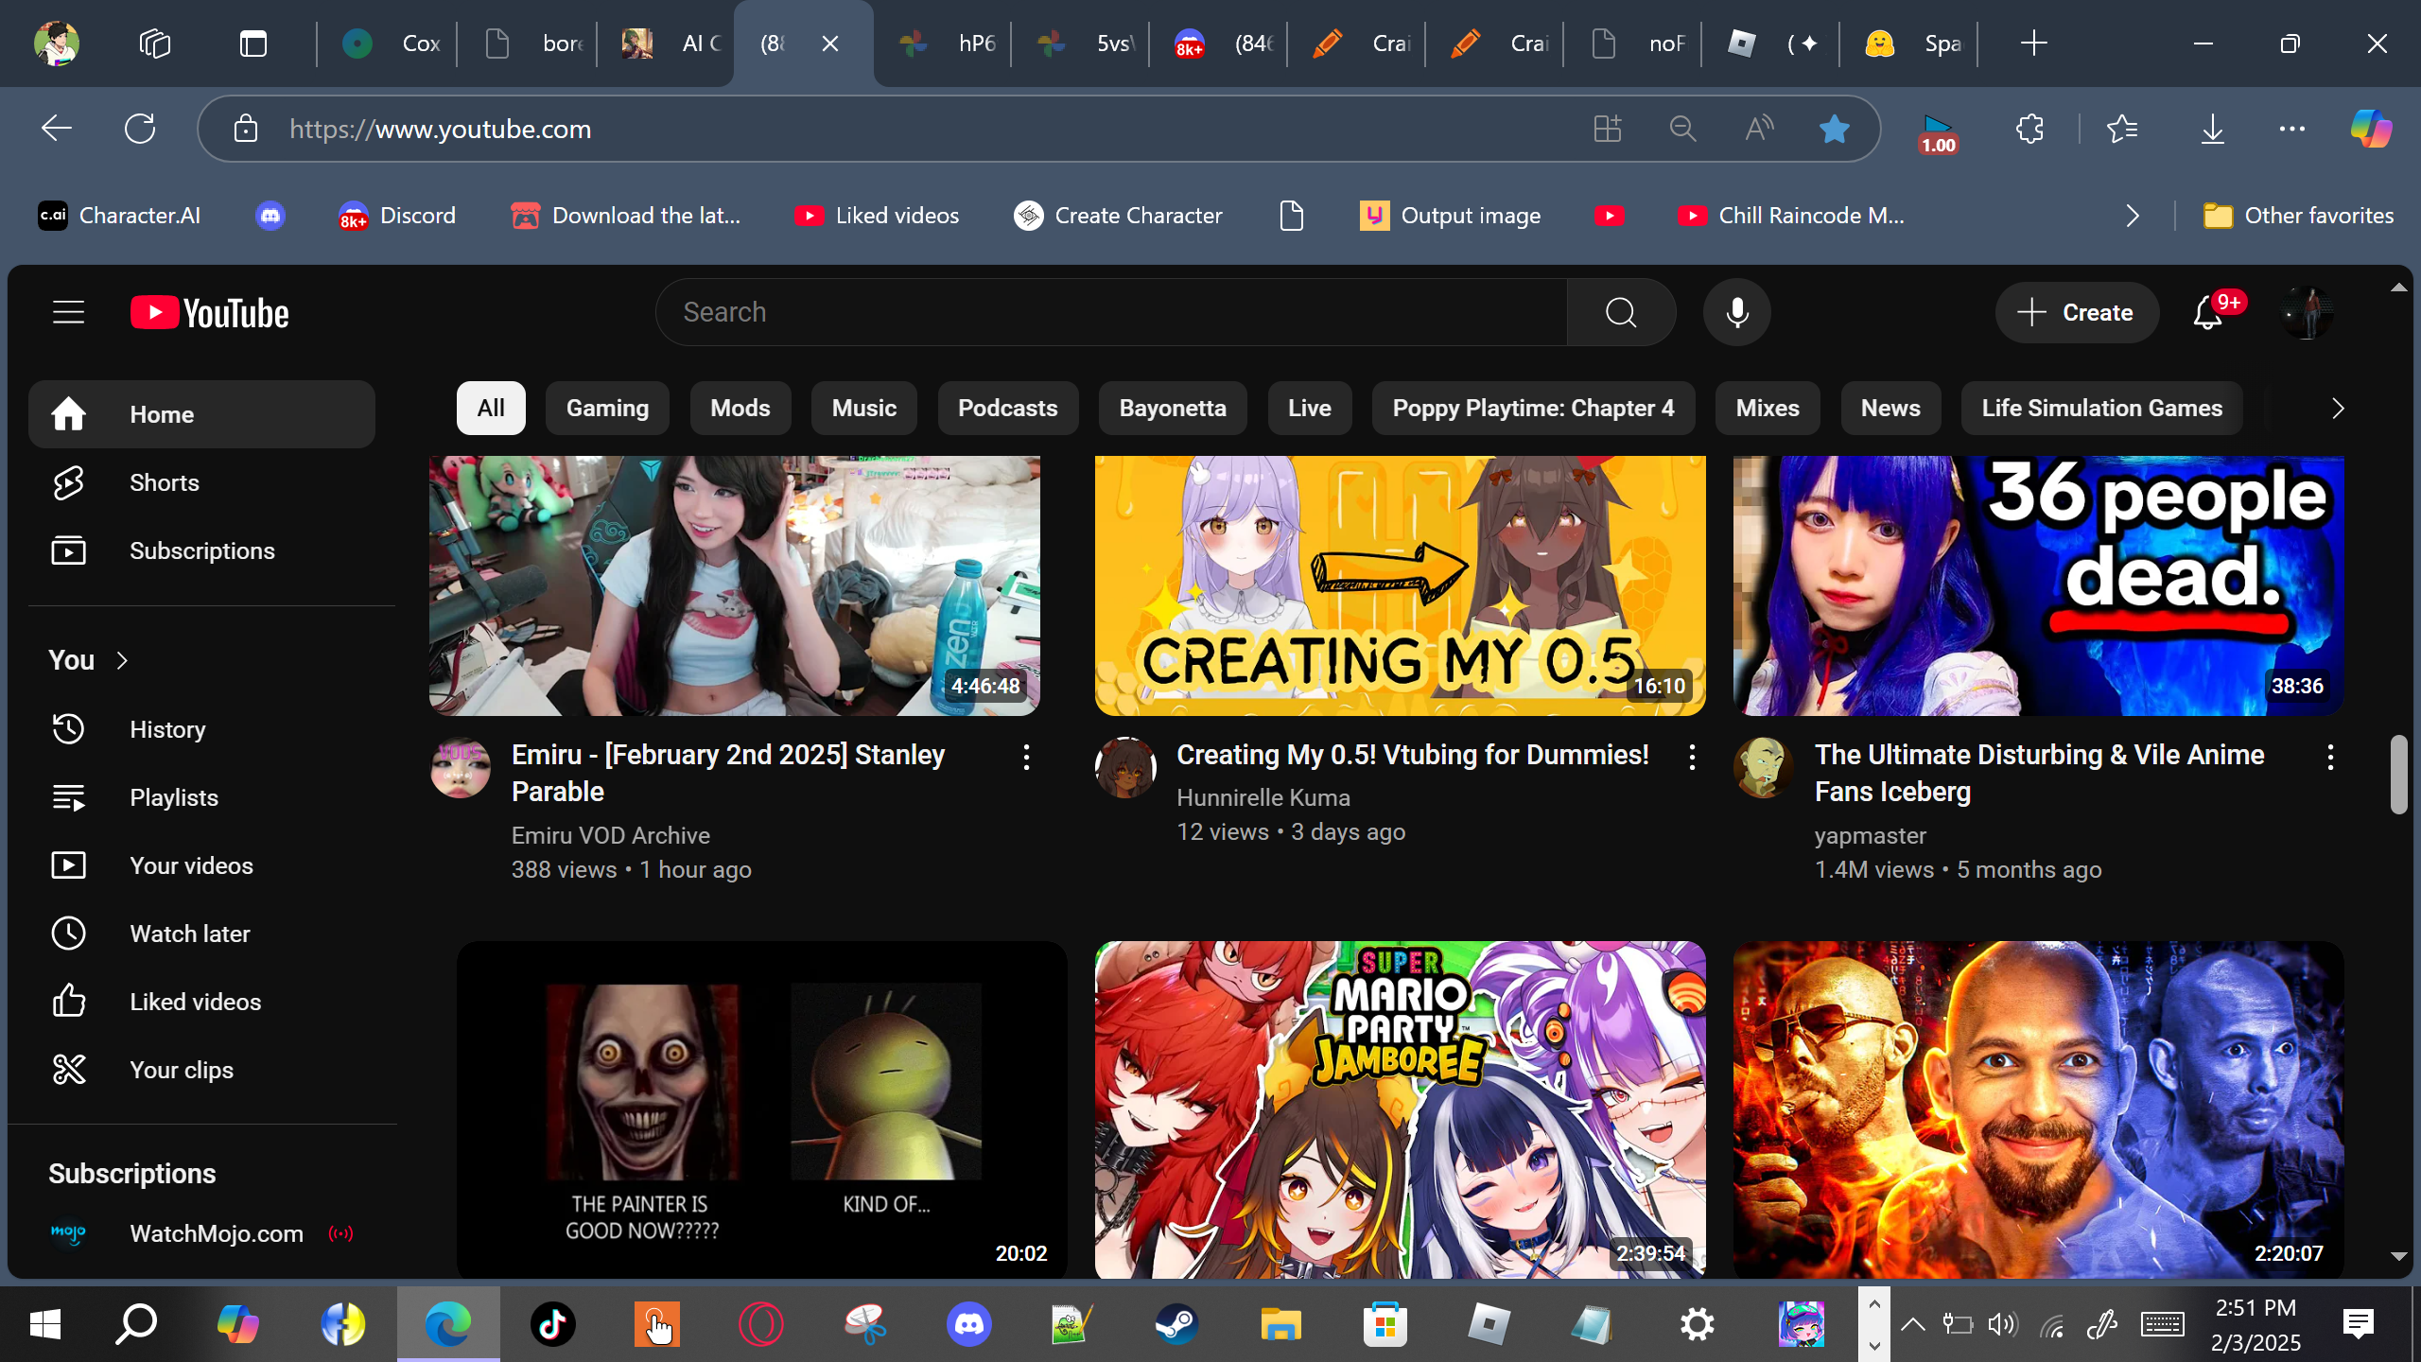This screenshot has height=1362, width=2421.
Task: Play the 36 people dead thumbnail
Action: click(2039, 585)
